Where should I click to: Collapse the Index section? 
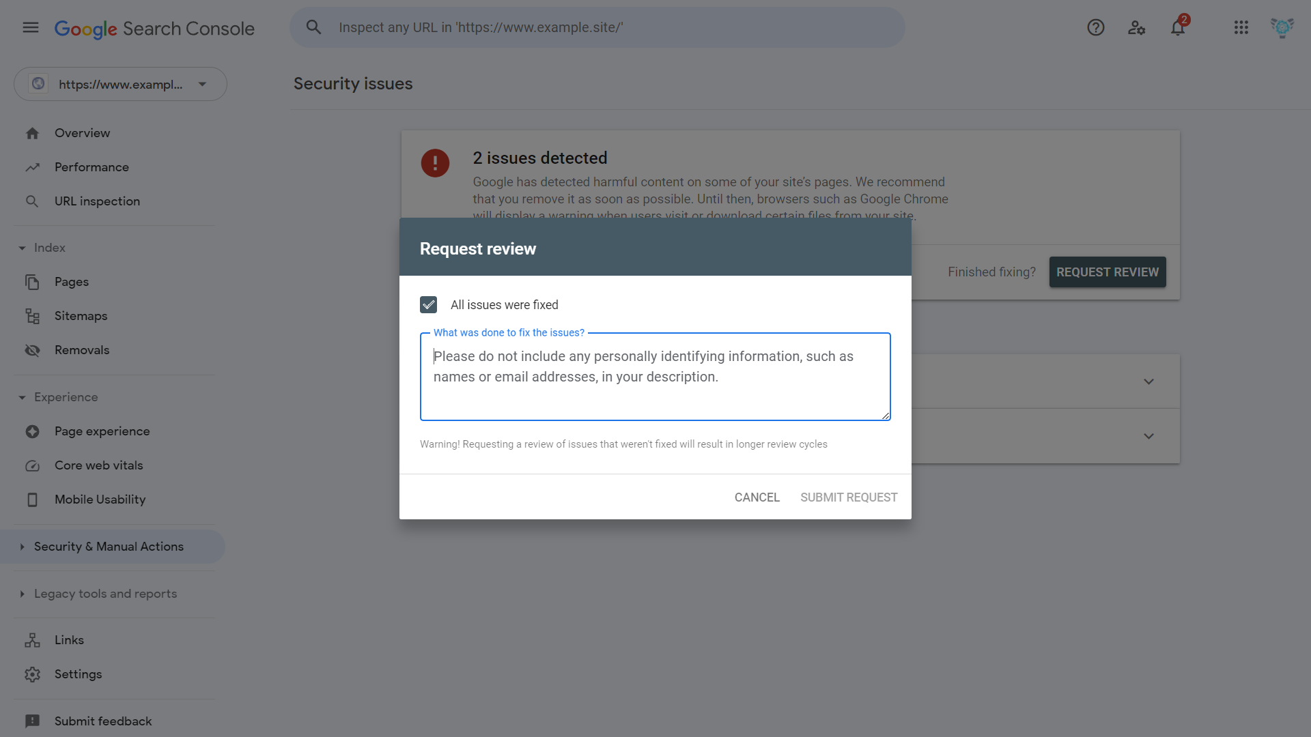[22, 248]
